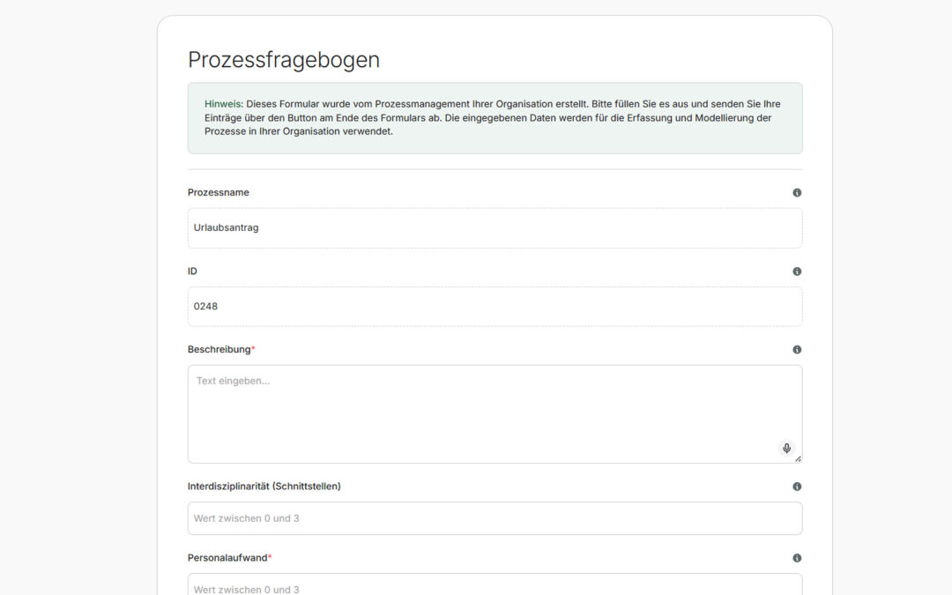The height and width of the screenshot is (595, 952).
Task: Click the Prozessfragebogen heading
Action: pyautogui.click(x=284, y=60)
